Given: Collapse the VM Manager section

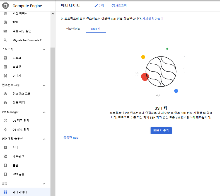Looking at the screenshot, I should tap(44, 112).
